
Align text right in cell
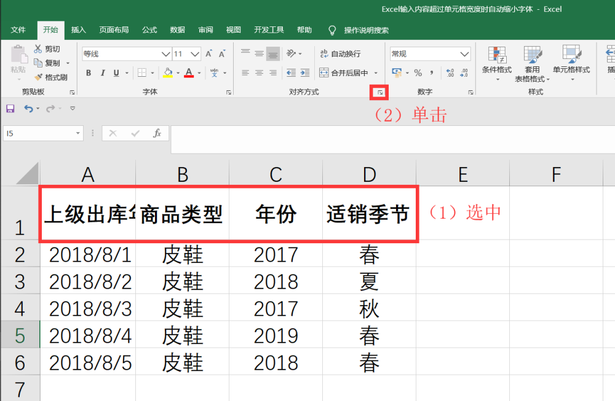[x=273, y=73]
